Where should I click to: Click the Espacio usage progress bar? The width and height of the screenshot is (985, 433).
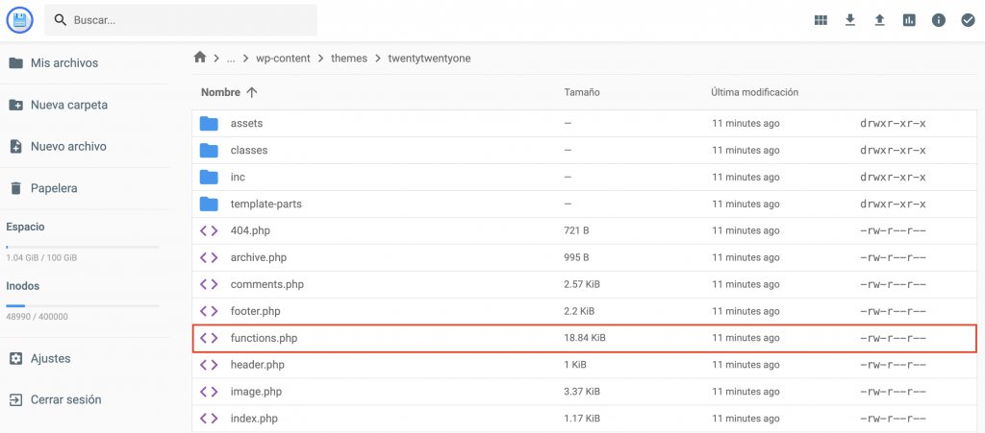point(83,247)
